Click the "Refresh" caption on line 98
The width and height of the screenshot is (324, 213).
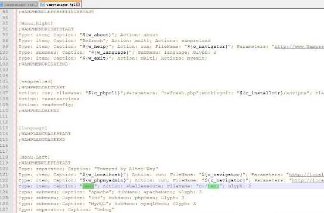coord(93,40)
